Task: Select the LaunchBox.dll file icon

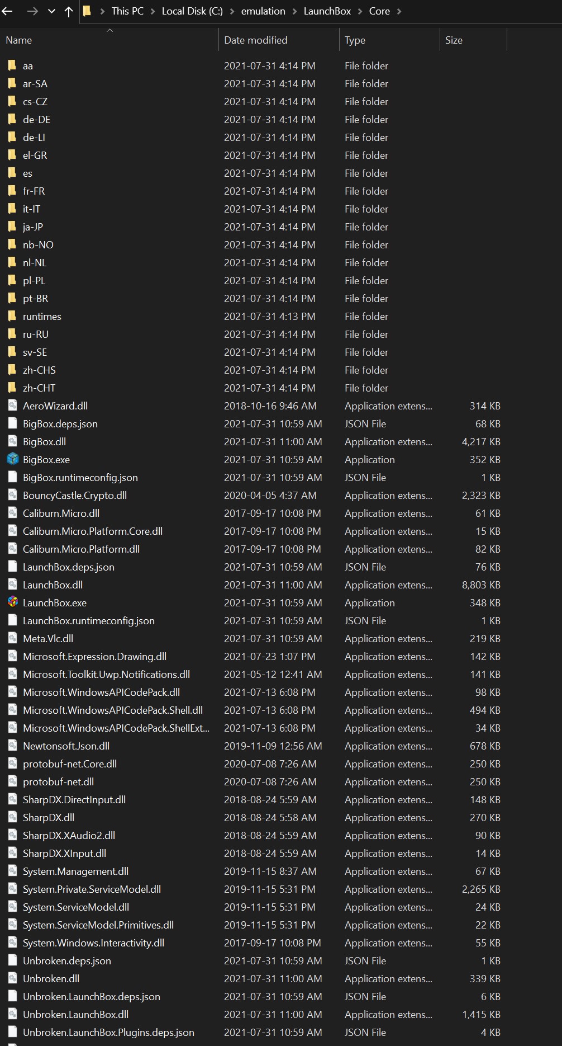Action: pos(12,585)
